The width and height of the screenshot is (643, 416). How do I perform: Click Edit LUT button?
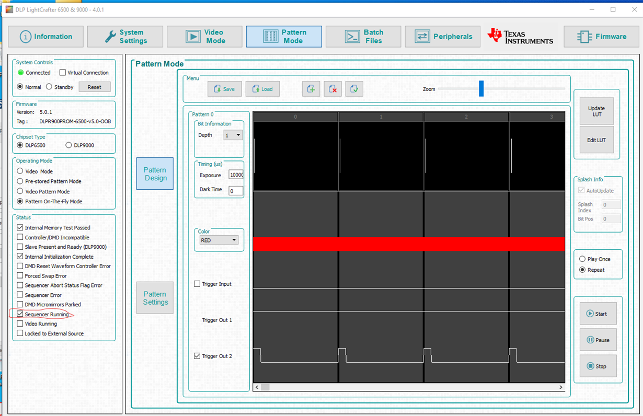point(596,140)
